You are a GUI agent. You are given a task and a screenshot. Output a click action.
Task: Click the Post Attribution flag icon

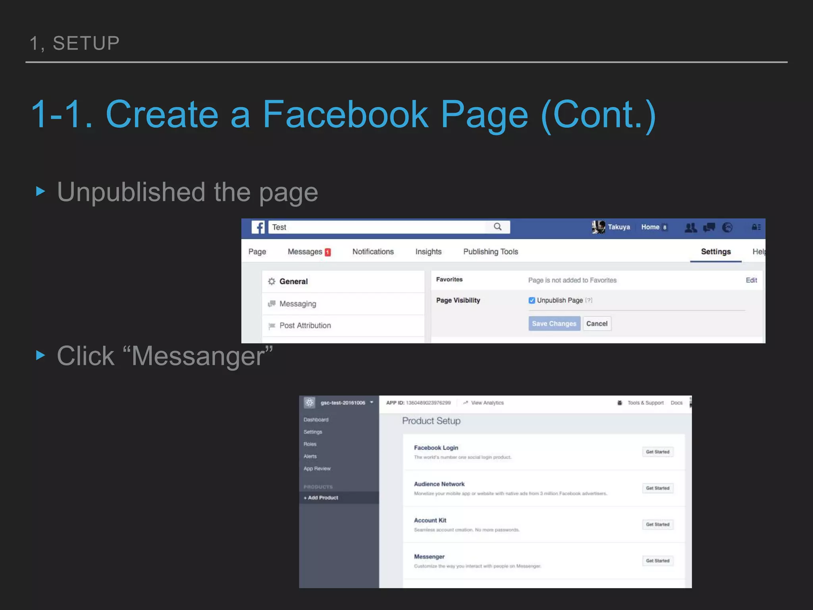pos(272,326)
